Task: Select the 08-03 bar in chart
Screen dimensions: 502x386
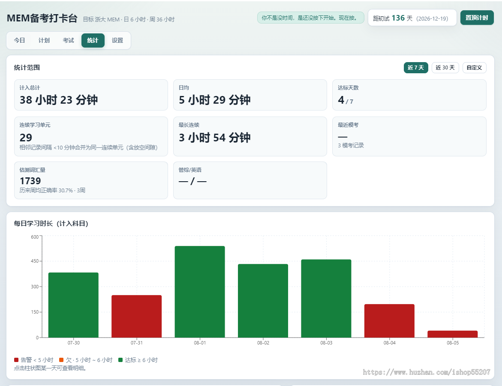Action: 326,298
